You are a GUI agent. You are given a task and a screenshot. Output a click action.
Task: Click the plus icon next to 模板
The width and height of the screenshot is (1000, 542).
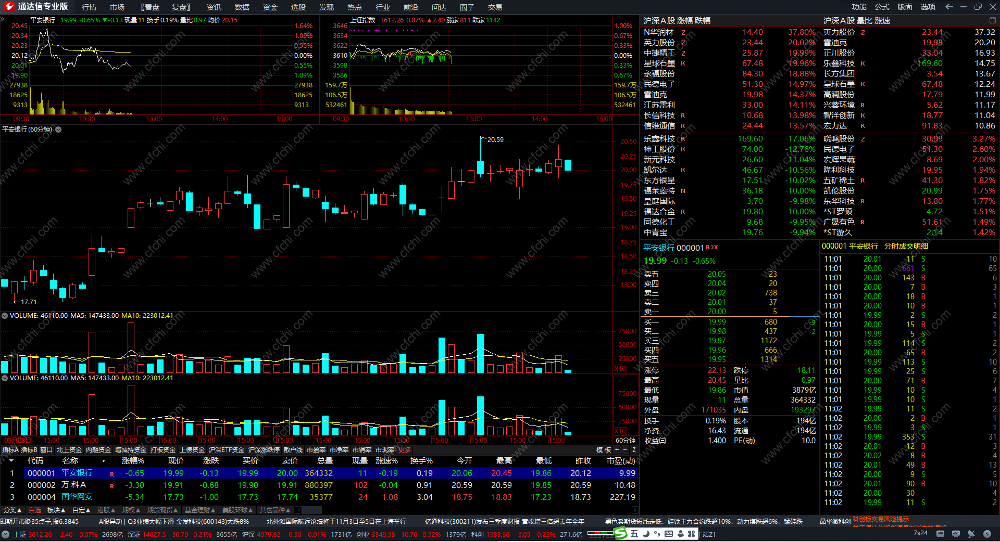coord(617,450)
